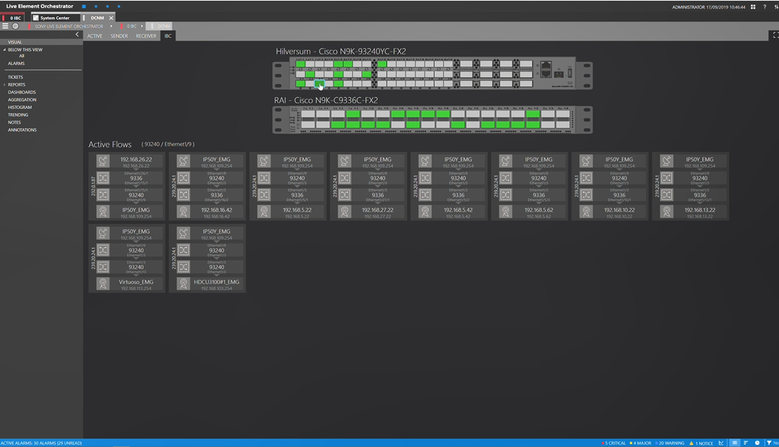
Task: Open the RECEIVER page tab
Action: pyautogui.click(x=146, y=36)
